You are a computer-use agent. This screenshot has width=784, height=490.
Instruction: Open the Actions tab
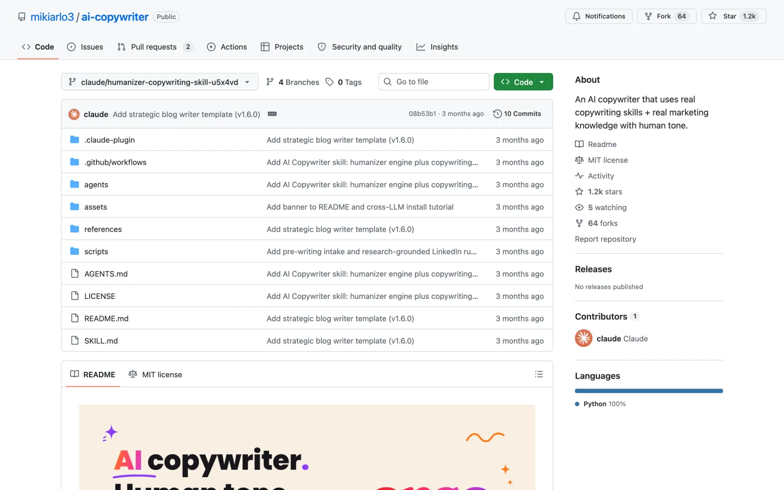click(227, 47)
